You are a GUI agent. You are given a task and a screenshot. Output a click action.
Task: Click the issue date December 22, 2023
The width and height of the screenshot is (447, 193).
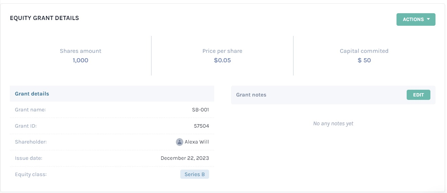click(x=185, y=158)
